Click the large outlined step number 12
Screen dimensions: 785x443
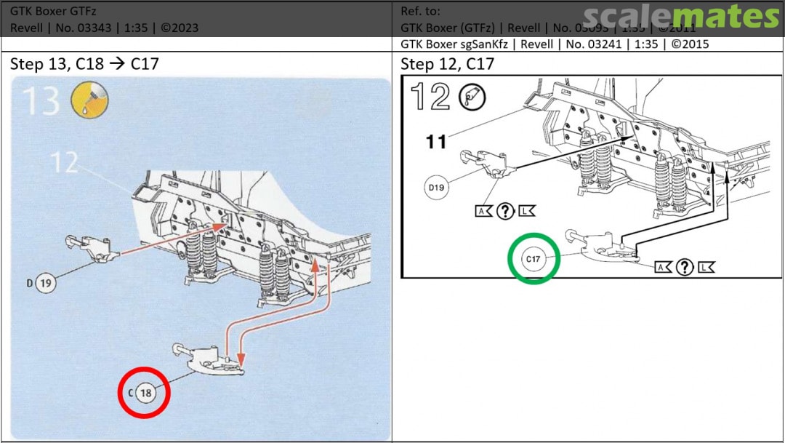[x=430, y=96]
